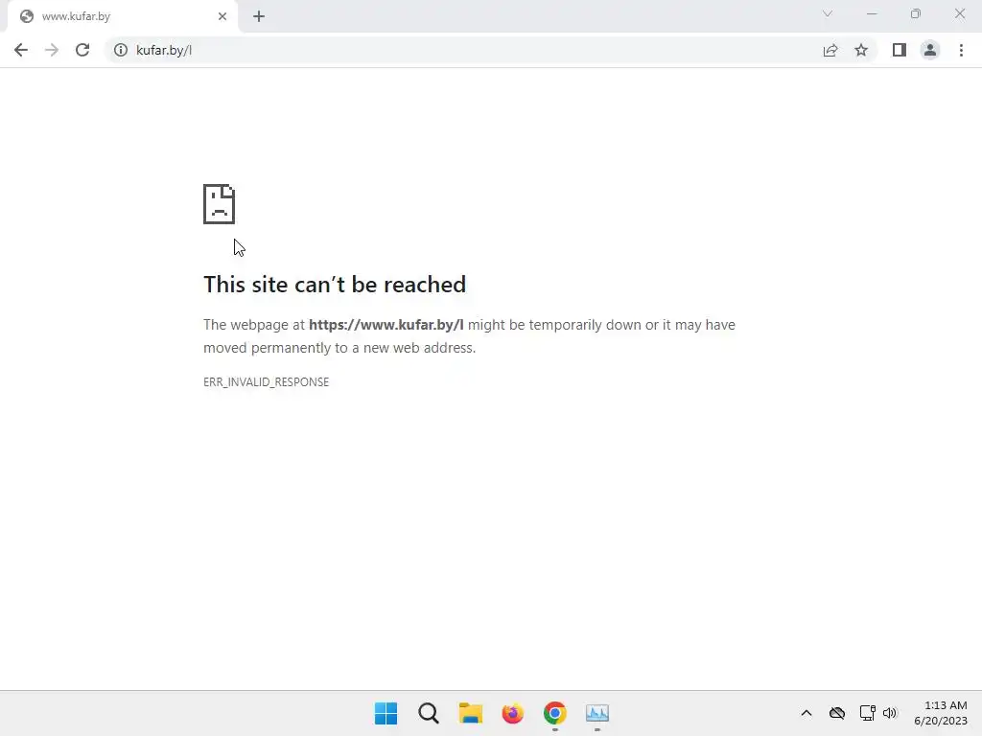The width and height of the screenshot is (982, 736).
Task: Minimize the Chrome window
Action: 872,13
